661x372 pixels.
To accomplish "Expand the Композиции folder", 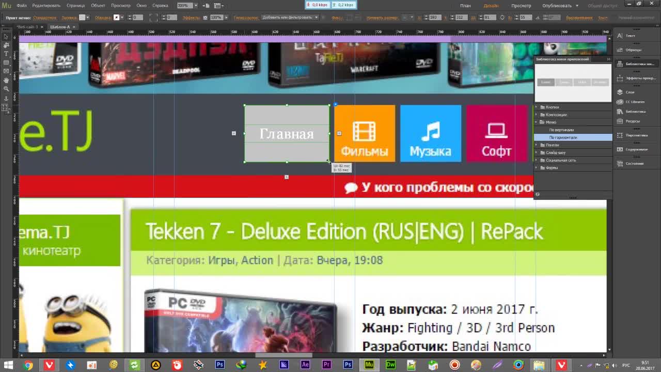I will 536,115.
